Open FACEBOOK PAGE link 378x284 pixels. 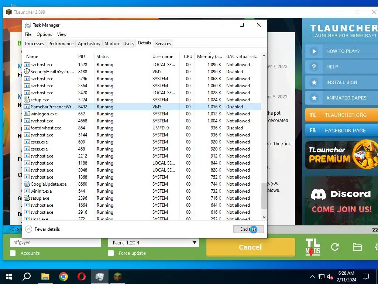click(x=341, y=131)
